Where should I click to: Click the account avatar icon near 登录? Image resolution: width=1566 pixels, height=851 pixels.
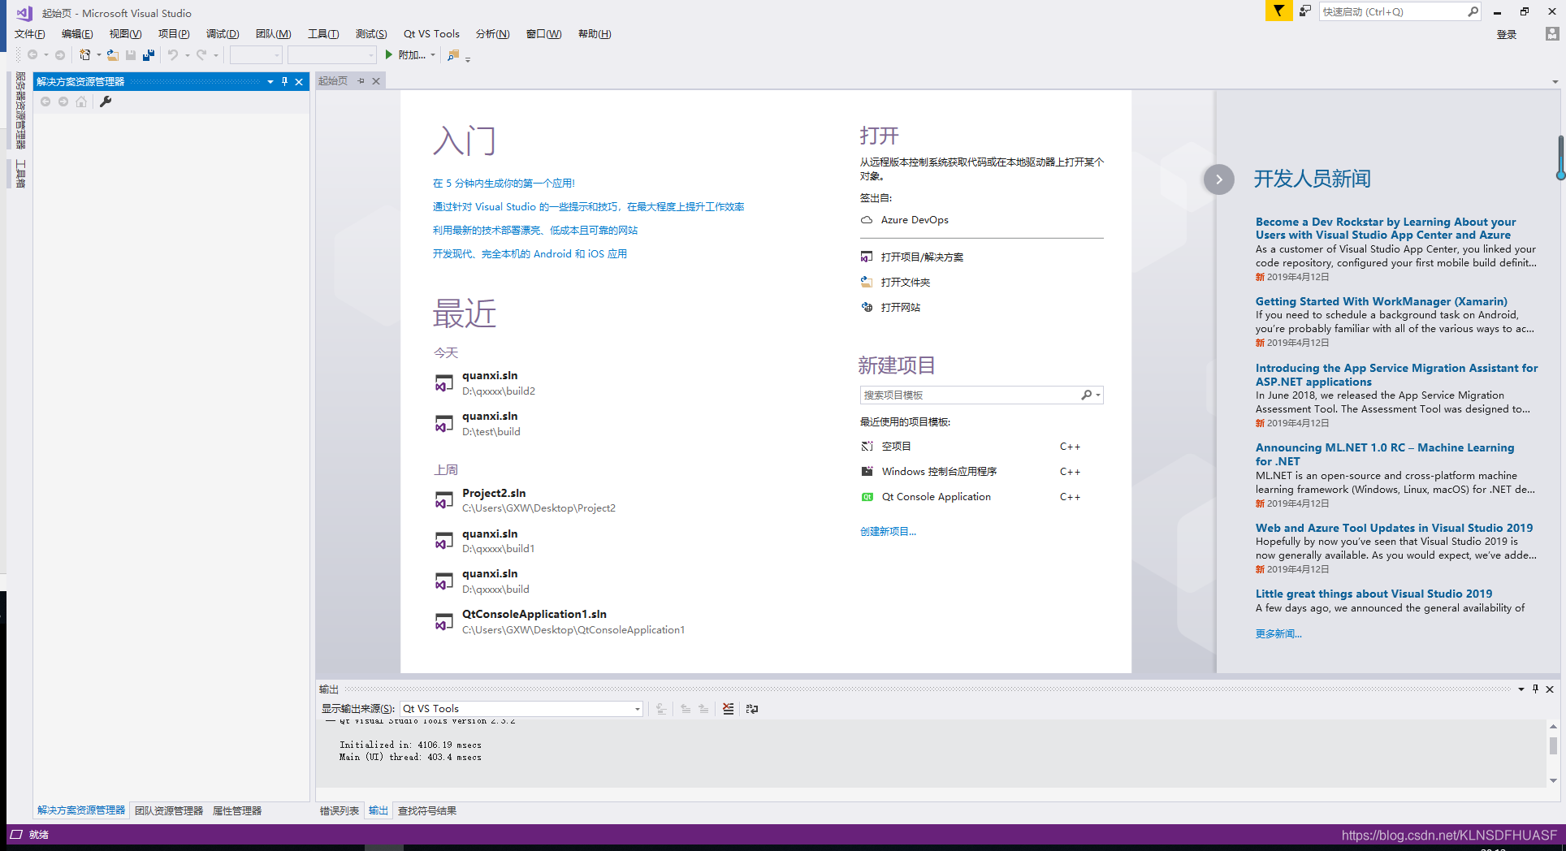tap(1552, 33)
